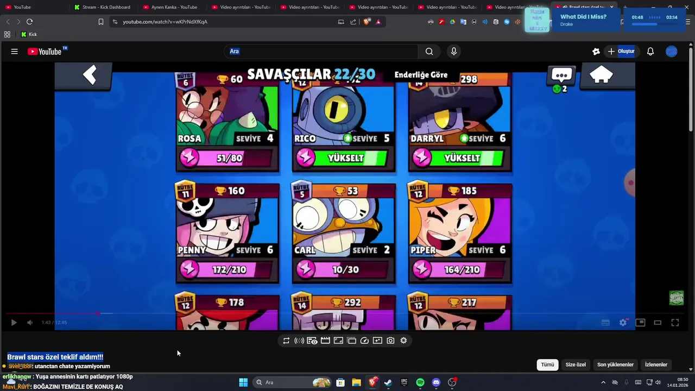Select the Tümü filter chip
The height and width of the screenshot is (391, 695).
point(547,364)
